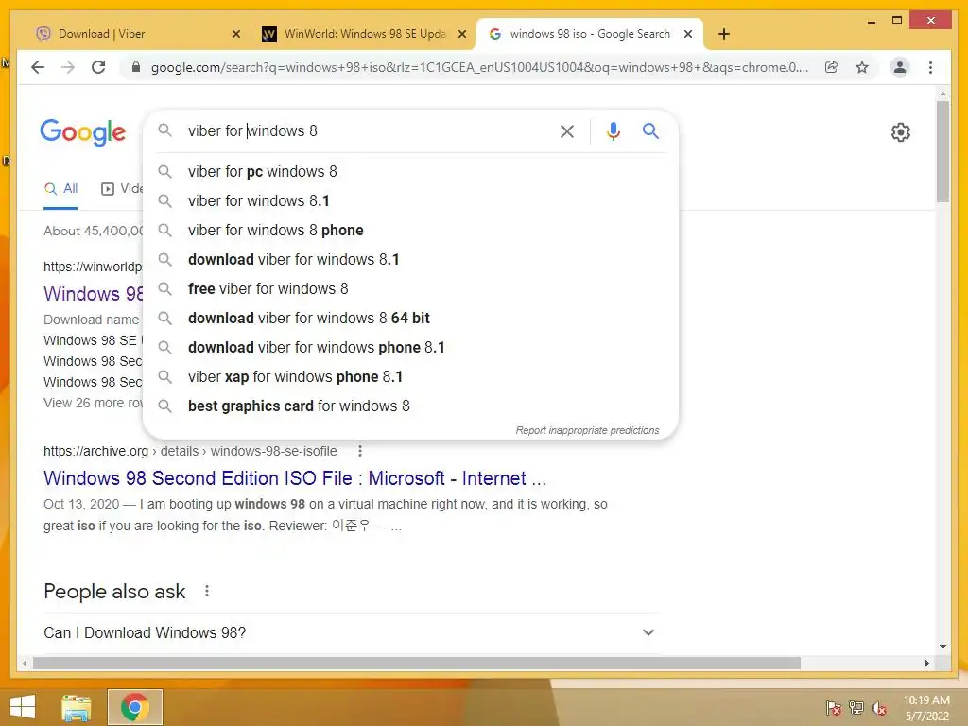The width and height of the screenshot is (968, 726).
Task: Open the People also ask options dots
Action: (x=207, y=592)
